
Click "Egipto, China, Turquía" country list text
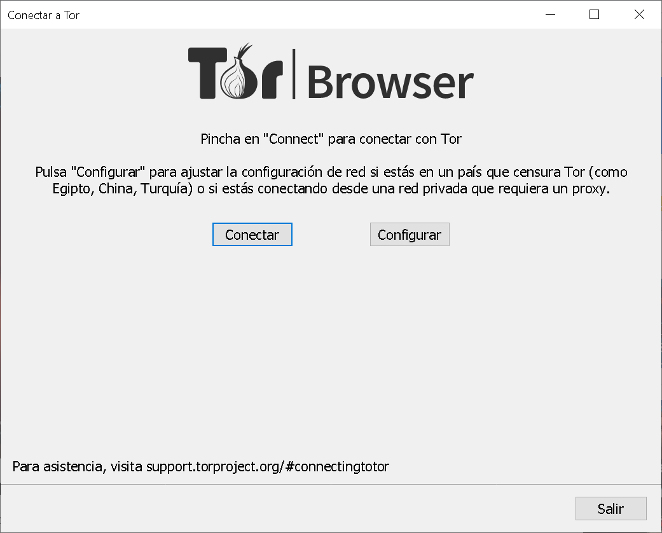coord(123,188)
